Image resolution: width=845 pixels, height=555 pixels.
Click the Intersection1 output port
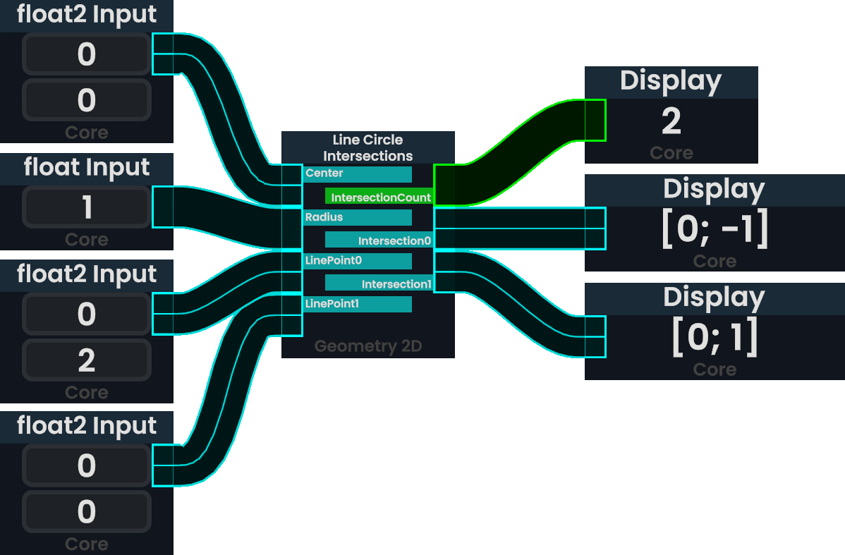coord(379,284)
